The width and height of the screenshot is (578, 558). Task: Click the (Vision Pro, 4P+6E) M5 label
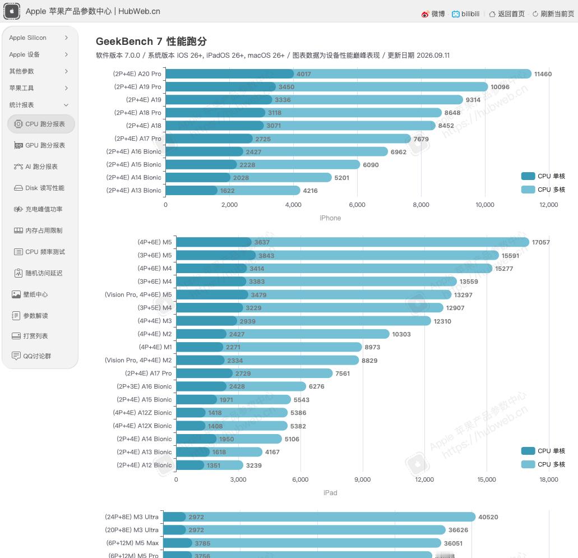[138, 294]
